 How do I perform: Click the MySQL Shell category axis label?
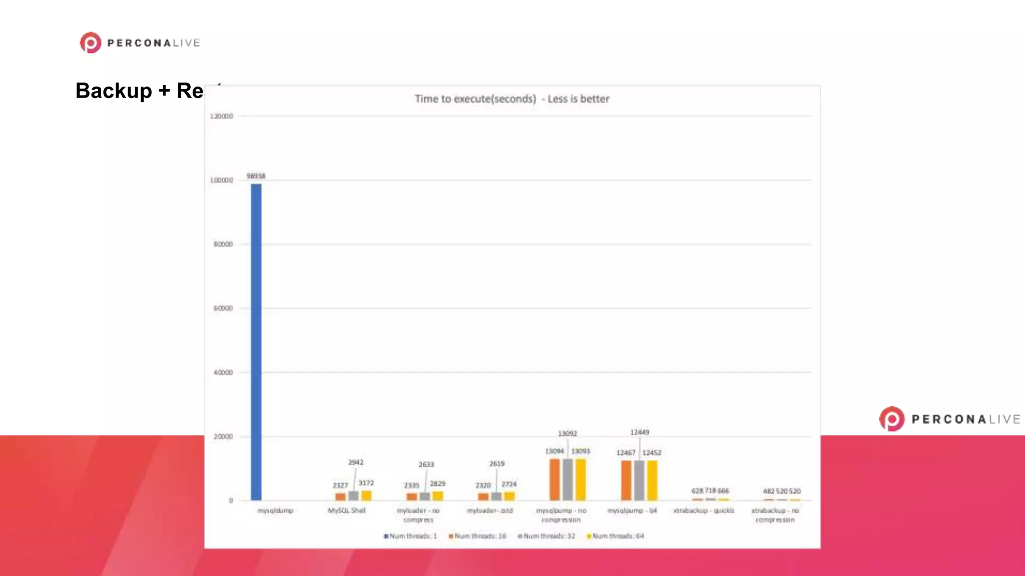coord(346,510)
